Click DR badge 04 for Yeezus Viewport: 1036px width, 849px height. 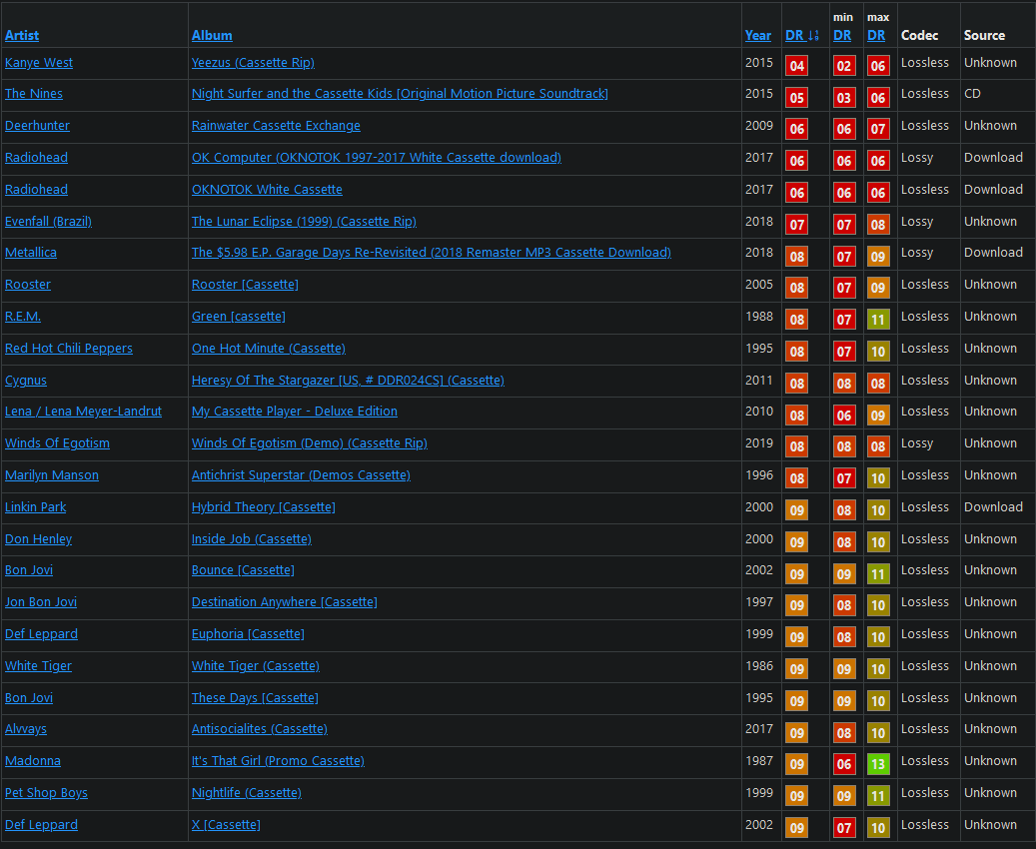pos(797,65)
